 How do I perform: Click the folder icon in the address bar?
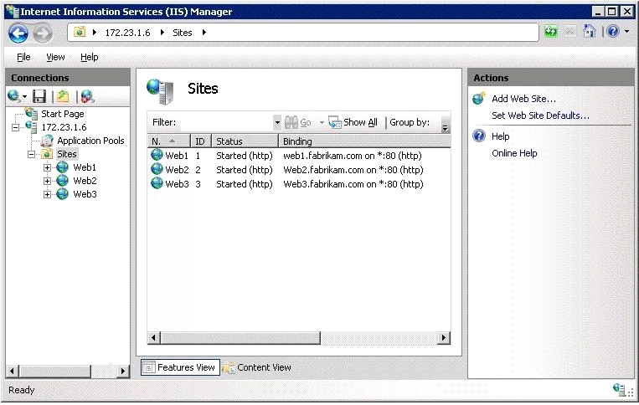pyautogui.click(x=80, y=32)
